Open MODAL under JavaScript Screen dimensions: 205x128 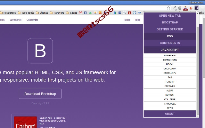pos(170,64)
